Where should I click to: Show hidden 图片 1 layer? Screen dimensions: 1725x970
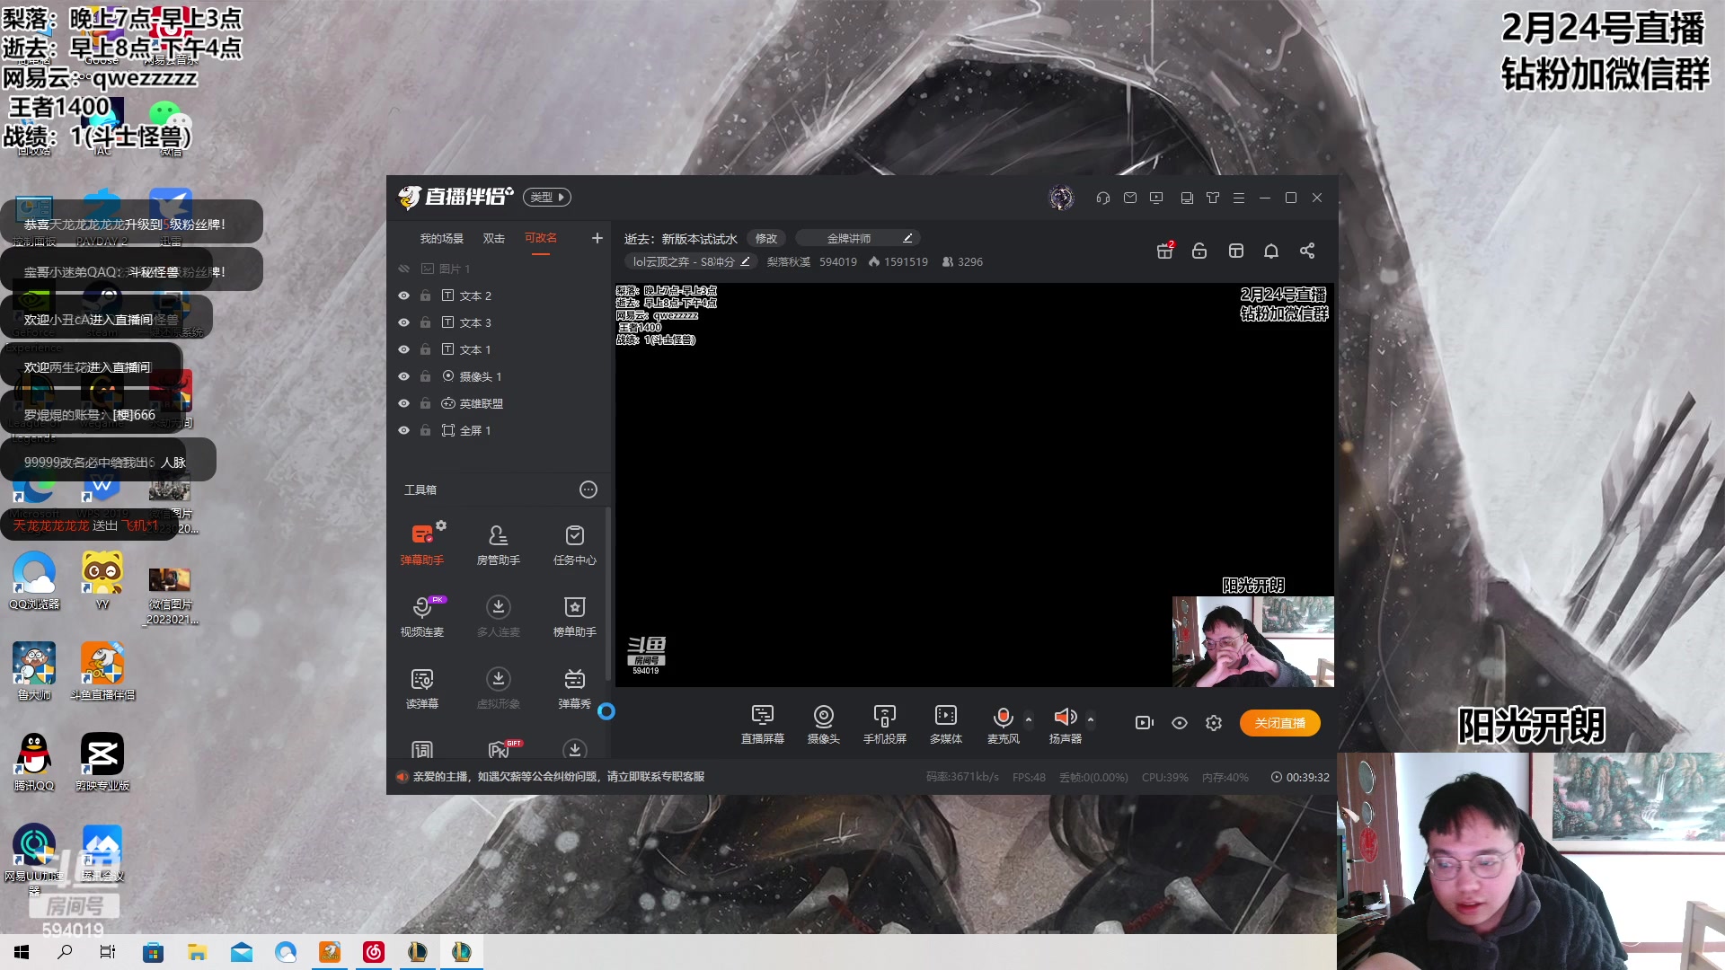click(403, 269)
